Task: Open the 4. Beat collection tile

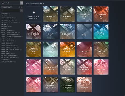Action: click(51, 32)
